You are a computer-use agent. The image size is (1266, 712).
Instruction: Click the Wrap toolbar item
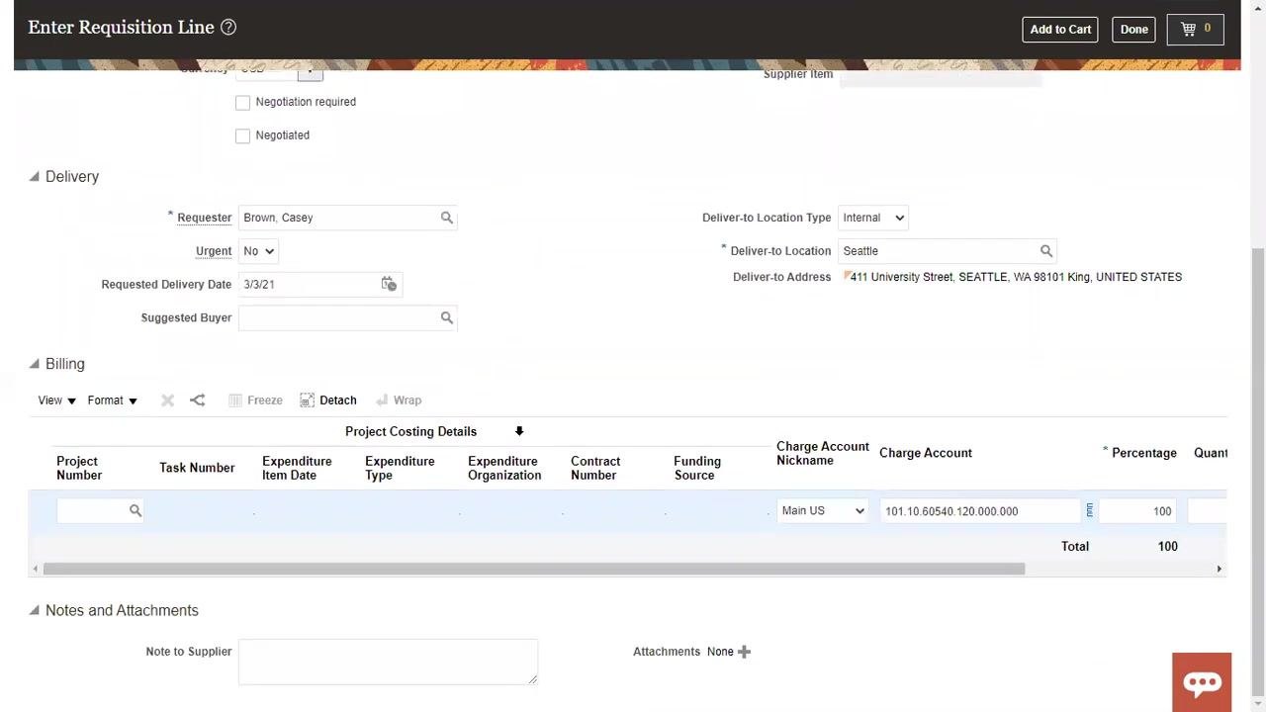coord(399,400)
